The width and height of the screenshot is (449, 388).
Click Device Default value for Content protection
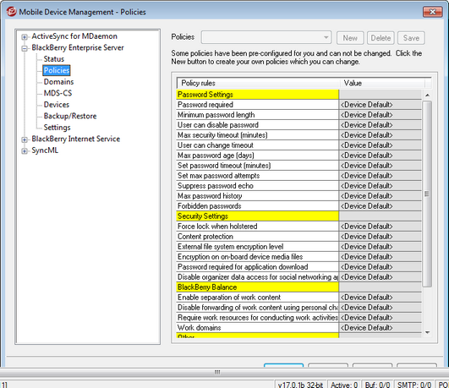tap(381, 237)
